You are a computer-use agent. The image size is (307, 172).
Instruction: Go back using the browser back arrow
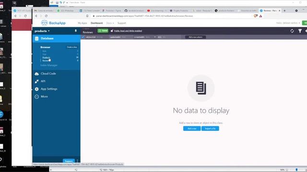click(x=36, y=16)
